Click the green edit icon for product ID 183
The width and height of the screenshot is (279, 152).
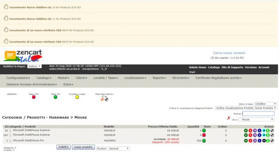246,135
